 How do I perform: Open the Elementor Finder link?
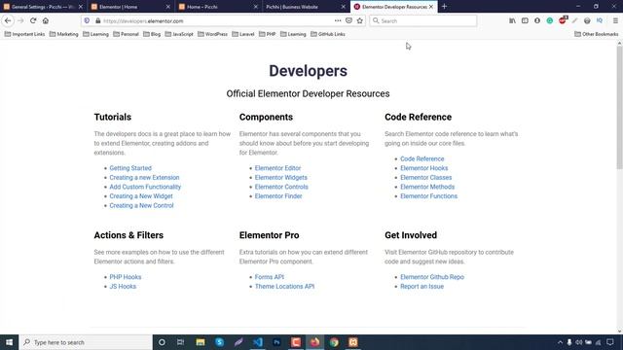point(278,196)
